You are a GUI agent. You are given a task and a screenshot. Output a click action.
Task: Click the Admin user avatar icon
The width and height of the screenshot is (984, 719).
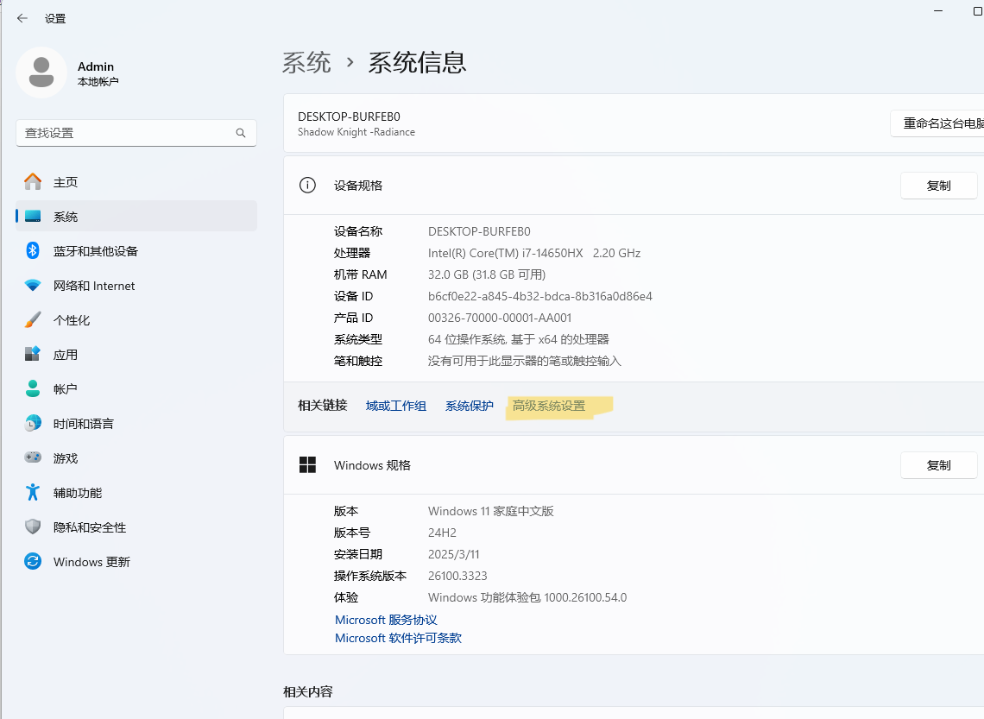click(41, 73)
